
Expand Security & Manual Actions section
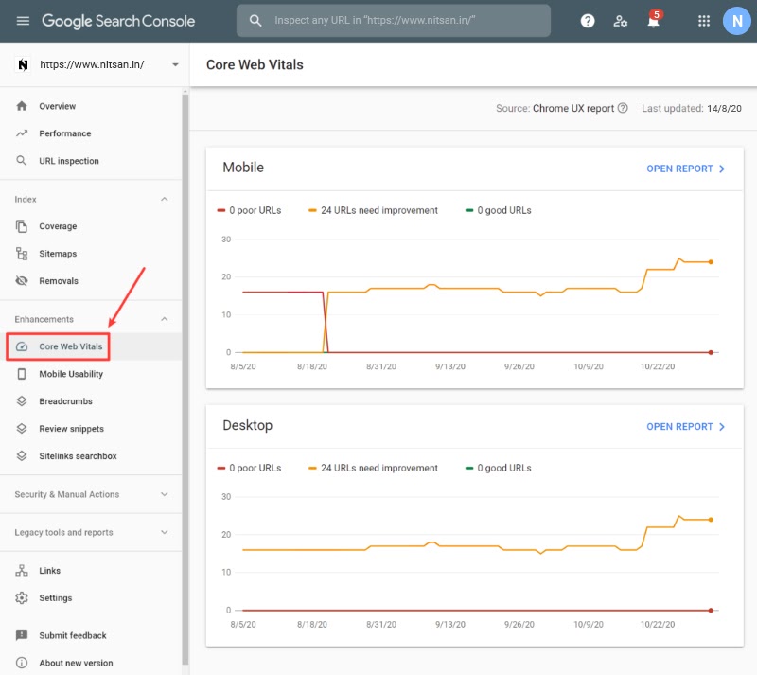coord(164,494)
